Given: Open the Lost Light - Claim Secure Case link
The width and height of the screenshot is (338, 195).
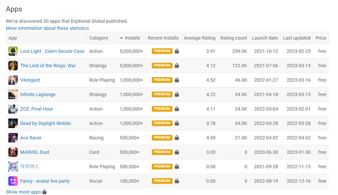Looking at the screenshot, I should point(52,51).
